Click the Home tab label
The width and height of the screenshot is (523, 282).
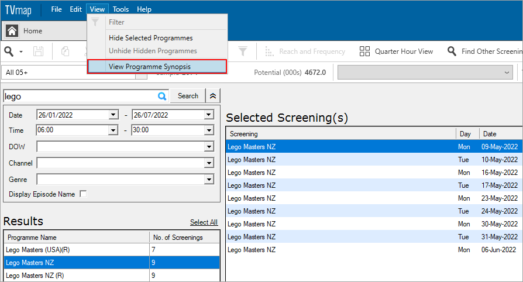(x=33, y=31)
